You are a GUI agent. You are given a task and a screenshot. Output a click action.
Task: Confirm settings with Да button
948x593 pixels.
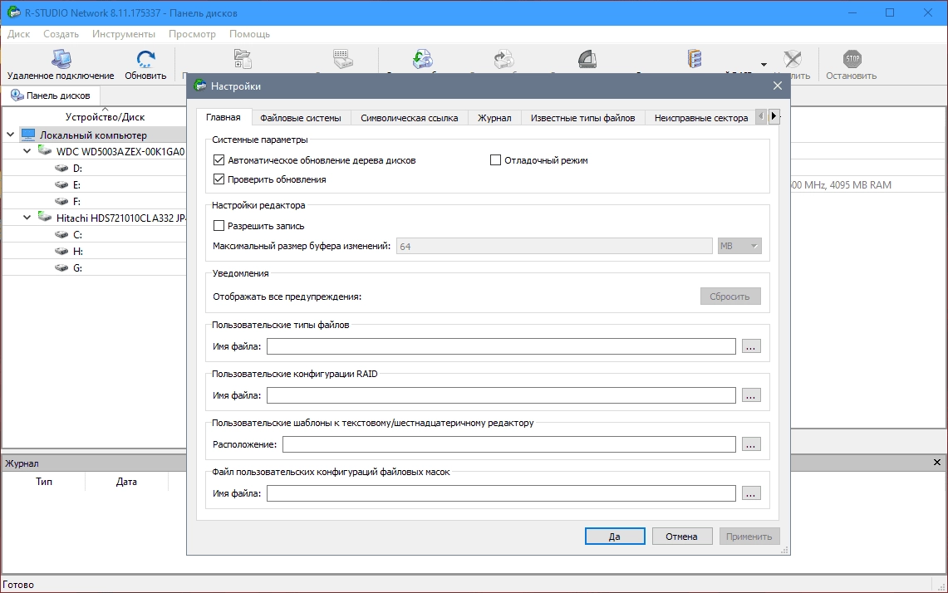point(615,537)
